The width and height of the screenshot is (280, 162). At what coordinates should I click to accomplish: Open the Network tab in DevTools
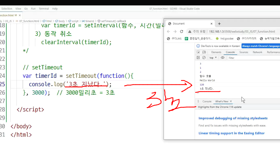[x=258, y=52]
